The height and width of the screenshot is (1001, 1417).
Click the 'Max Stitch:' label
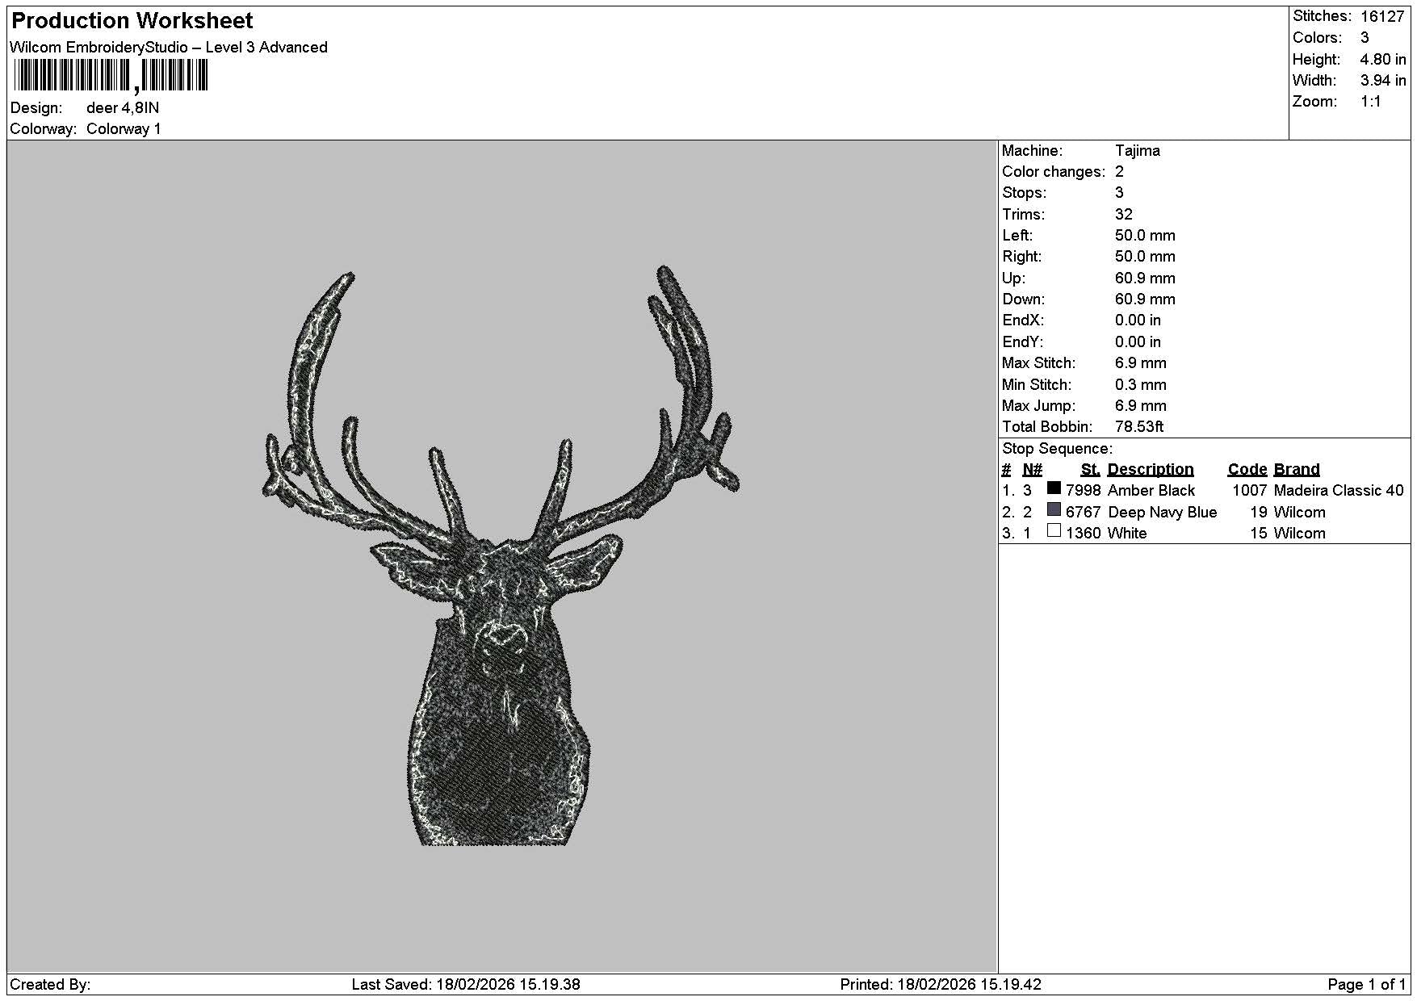point(1039,363)
